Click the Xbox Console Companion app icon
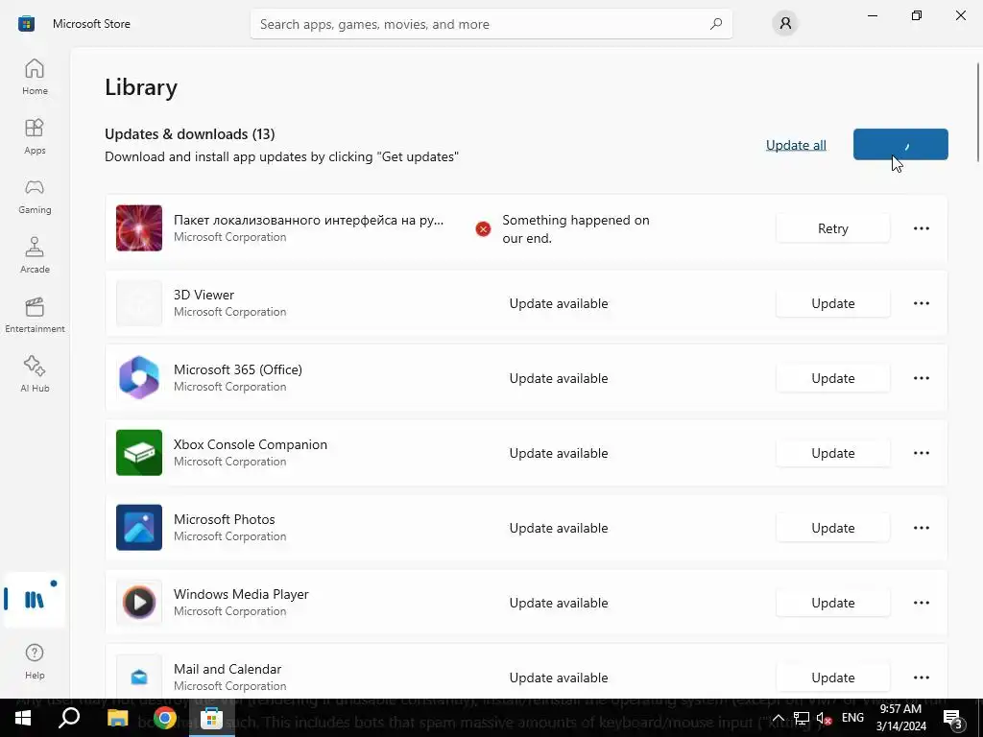This screenshot has width=983, height=737. 139,453
